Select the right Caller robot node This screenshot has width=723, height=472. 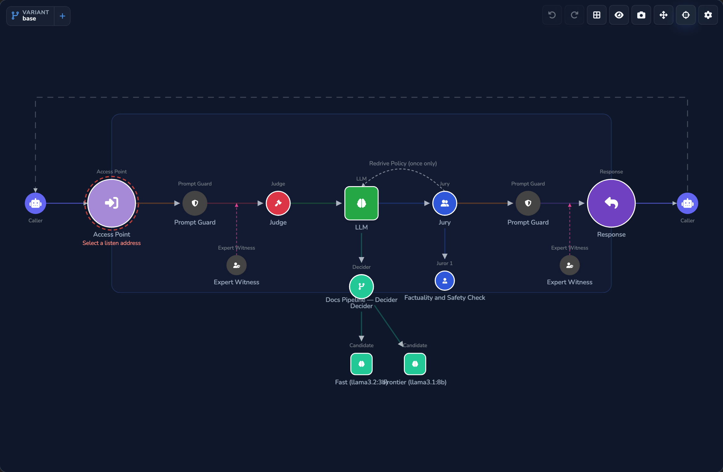click(687, 203)
